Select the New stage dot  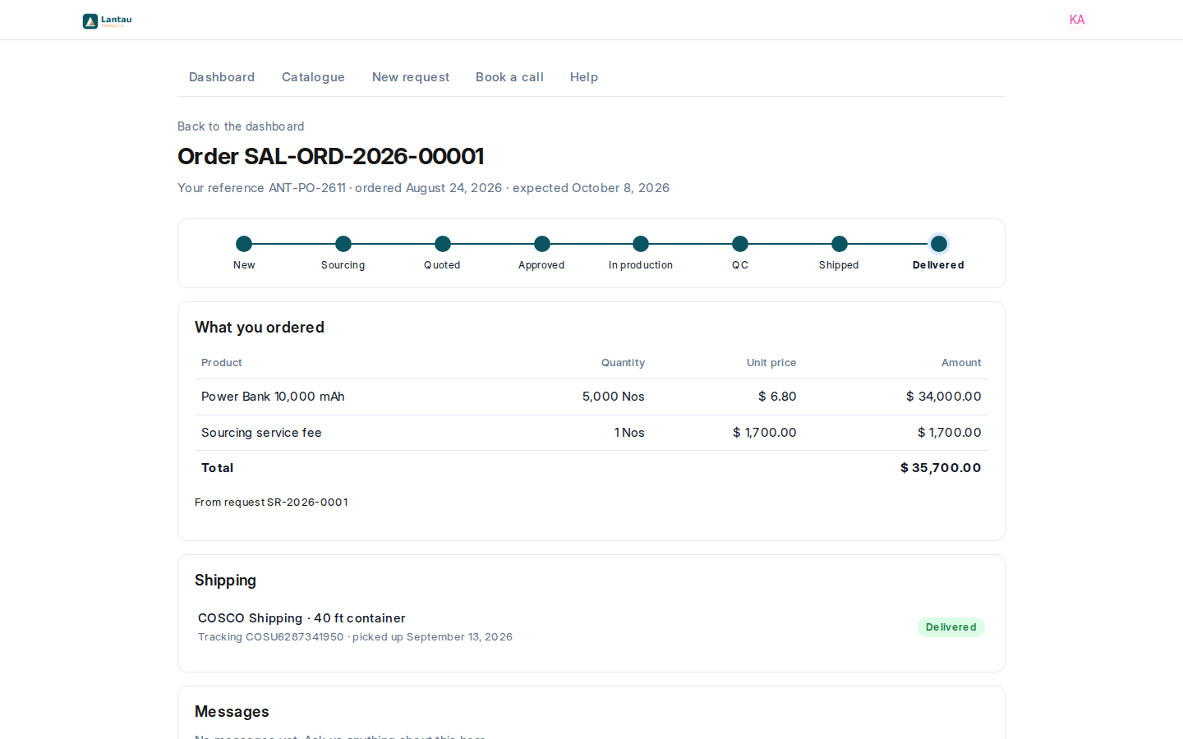coord(244,244)
